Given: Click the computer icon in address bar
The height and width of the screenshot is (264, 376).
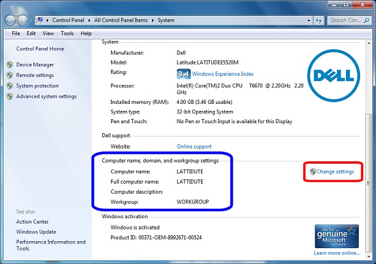Looking at the screenshot, I should [x=40, y=20].
